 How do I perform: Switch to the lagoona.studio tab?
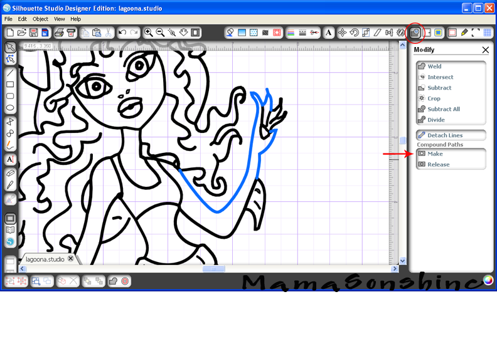pyautogui.click(x=45, y=259)
